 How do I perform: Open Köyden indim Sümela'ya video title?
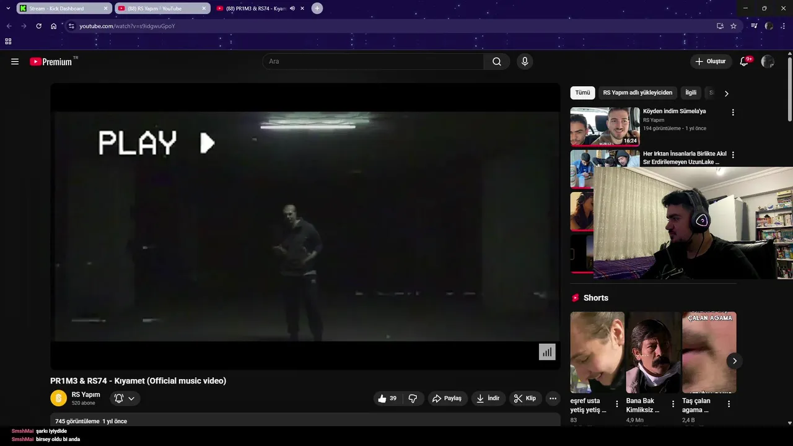(674, 111)
